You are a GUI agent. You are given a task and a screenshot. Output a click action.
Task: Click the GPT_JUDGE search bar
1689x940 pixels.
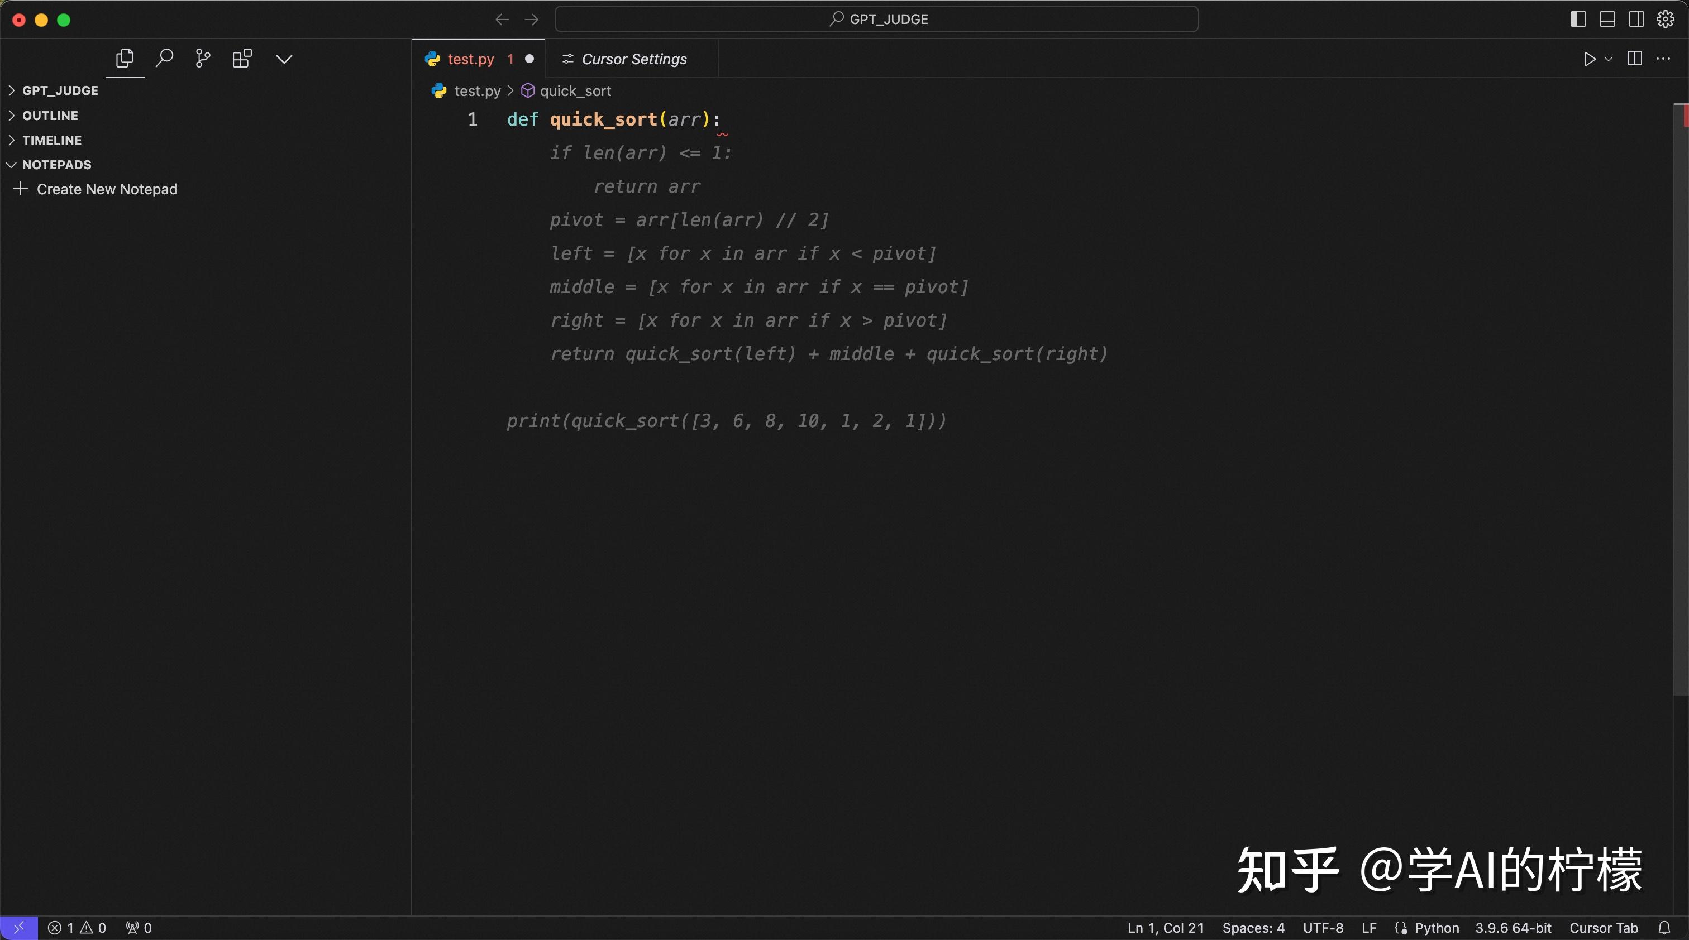click(x=877, y=19)
